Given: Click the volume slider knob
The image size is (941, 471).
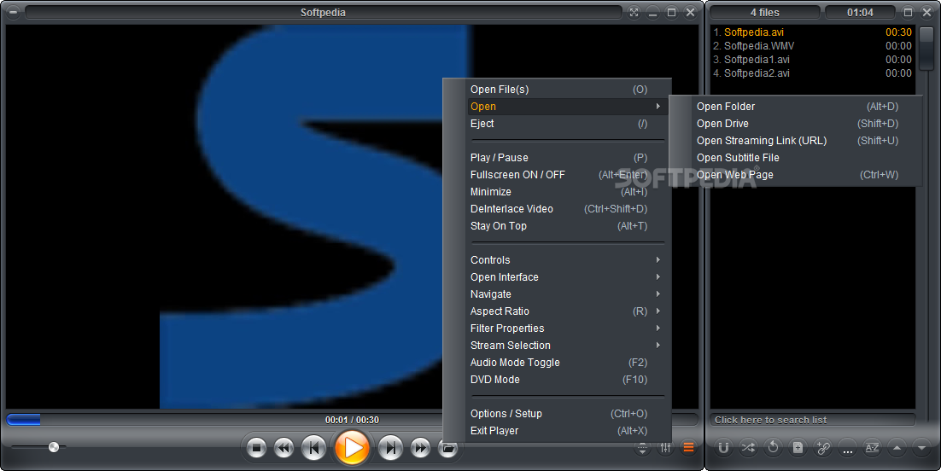Looking at the screenshot, I should pos(54,447).
